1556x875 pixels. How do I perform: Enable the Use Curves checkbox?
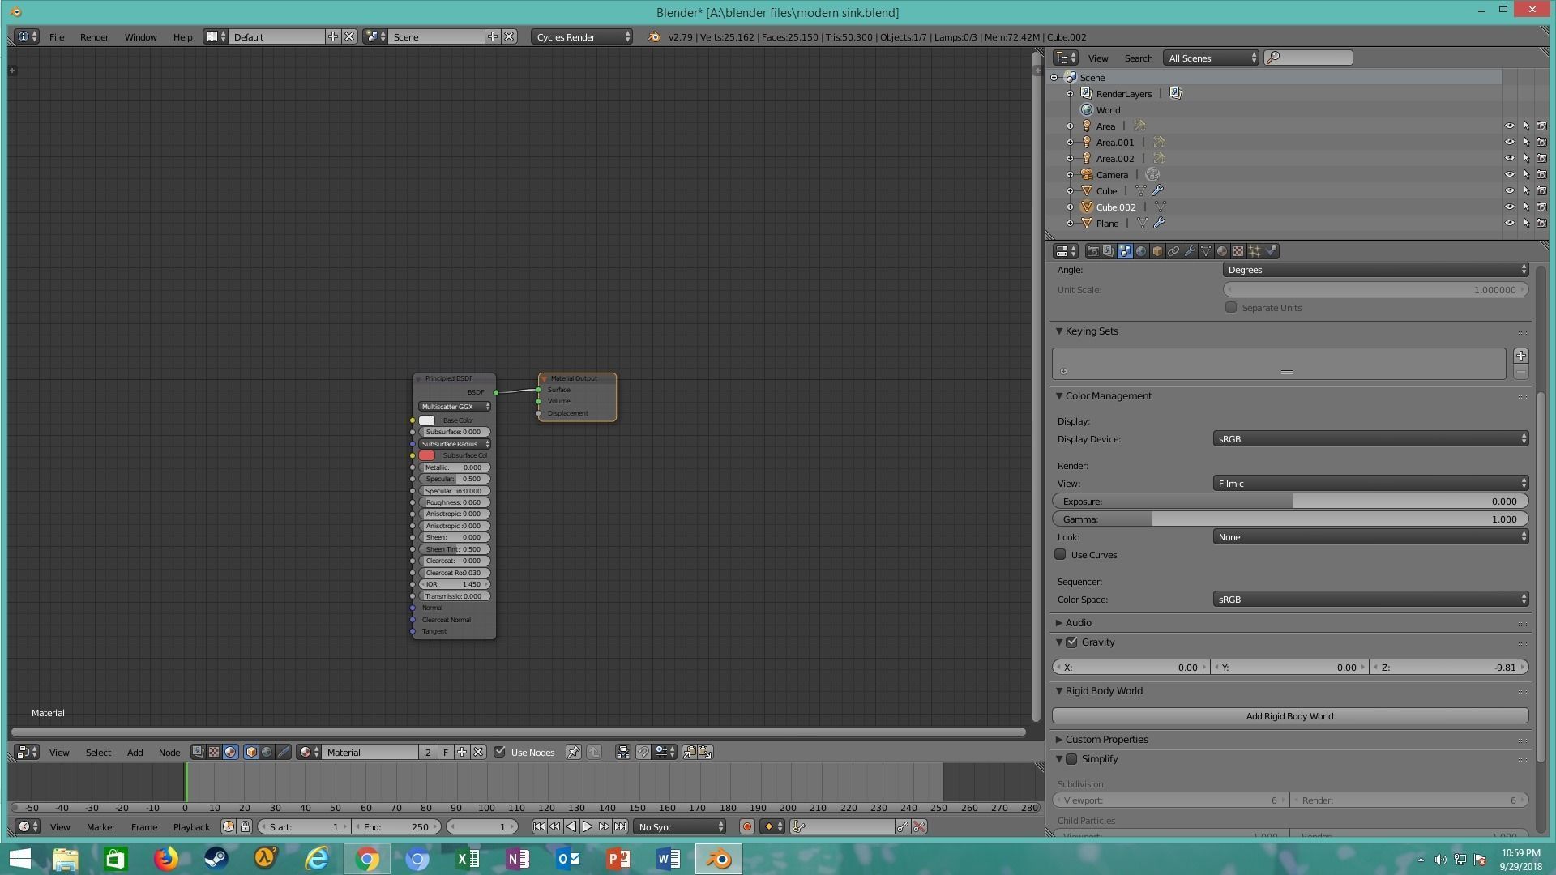tap(1060, 555)
